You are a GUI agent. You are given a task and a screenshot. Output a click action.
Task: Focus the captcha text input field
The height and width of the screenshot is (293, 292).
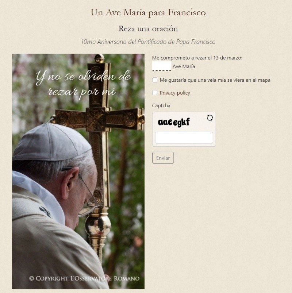[184, 138]
